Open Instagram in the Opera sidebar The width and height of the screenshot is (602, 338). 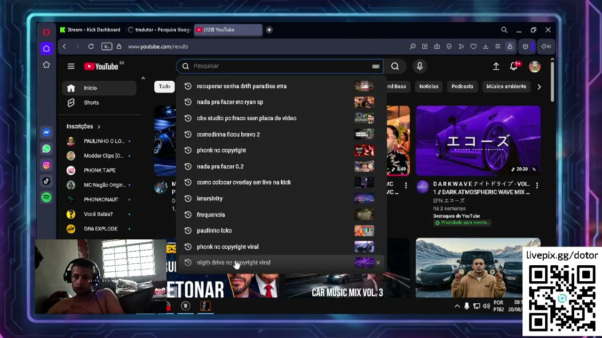pos(46,165)
